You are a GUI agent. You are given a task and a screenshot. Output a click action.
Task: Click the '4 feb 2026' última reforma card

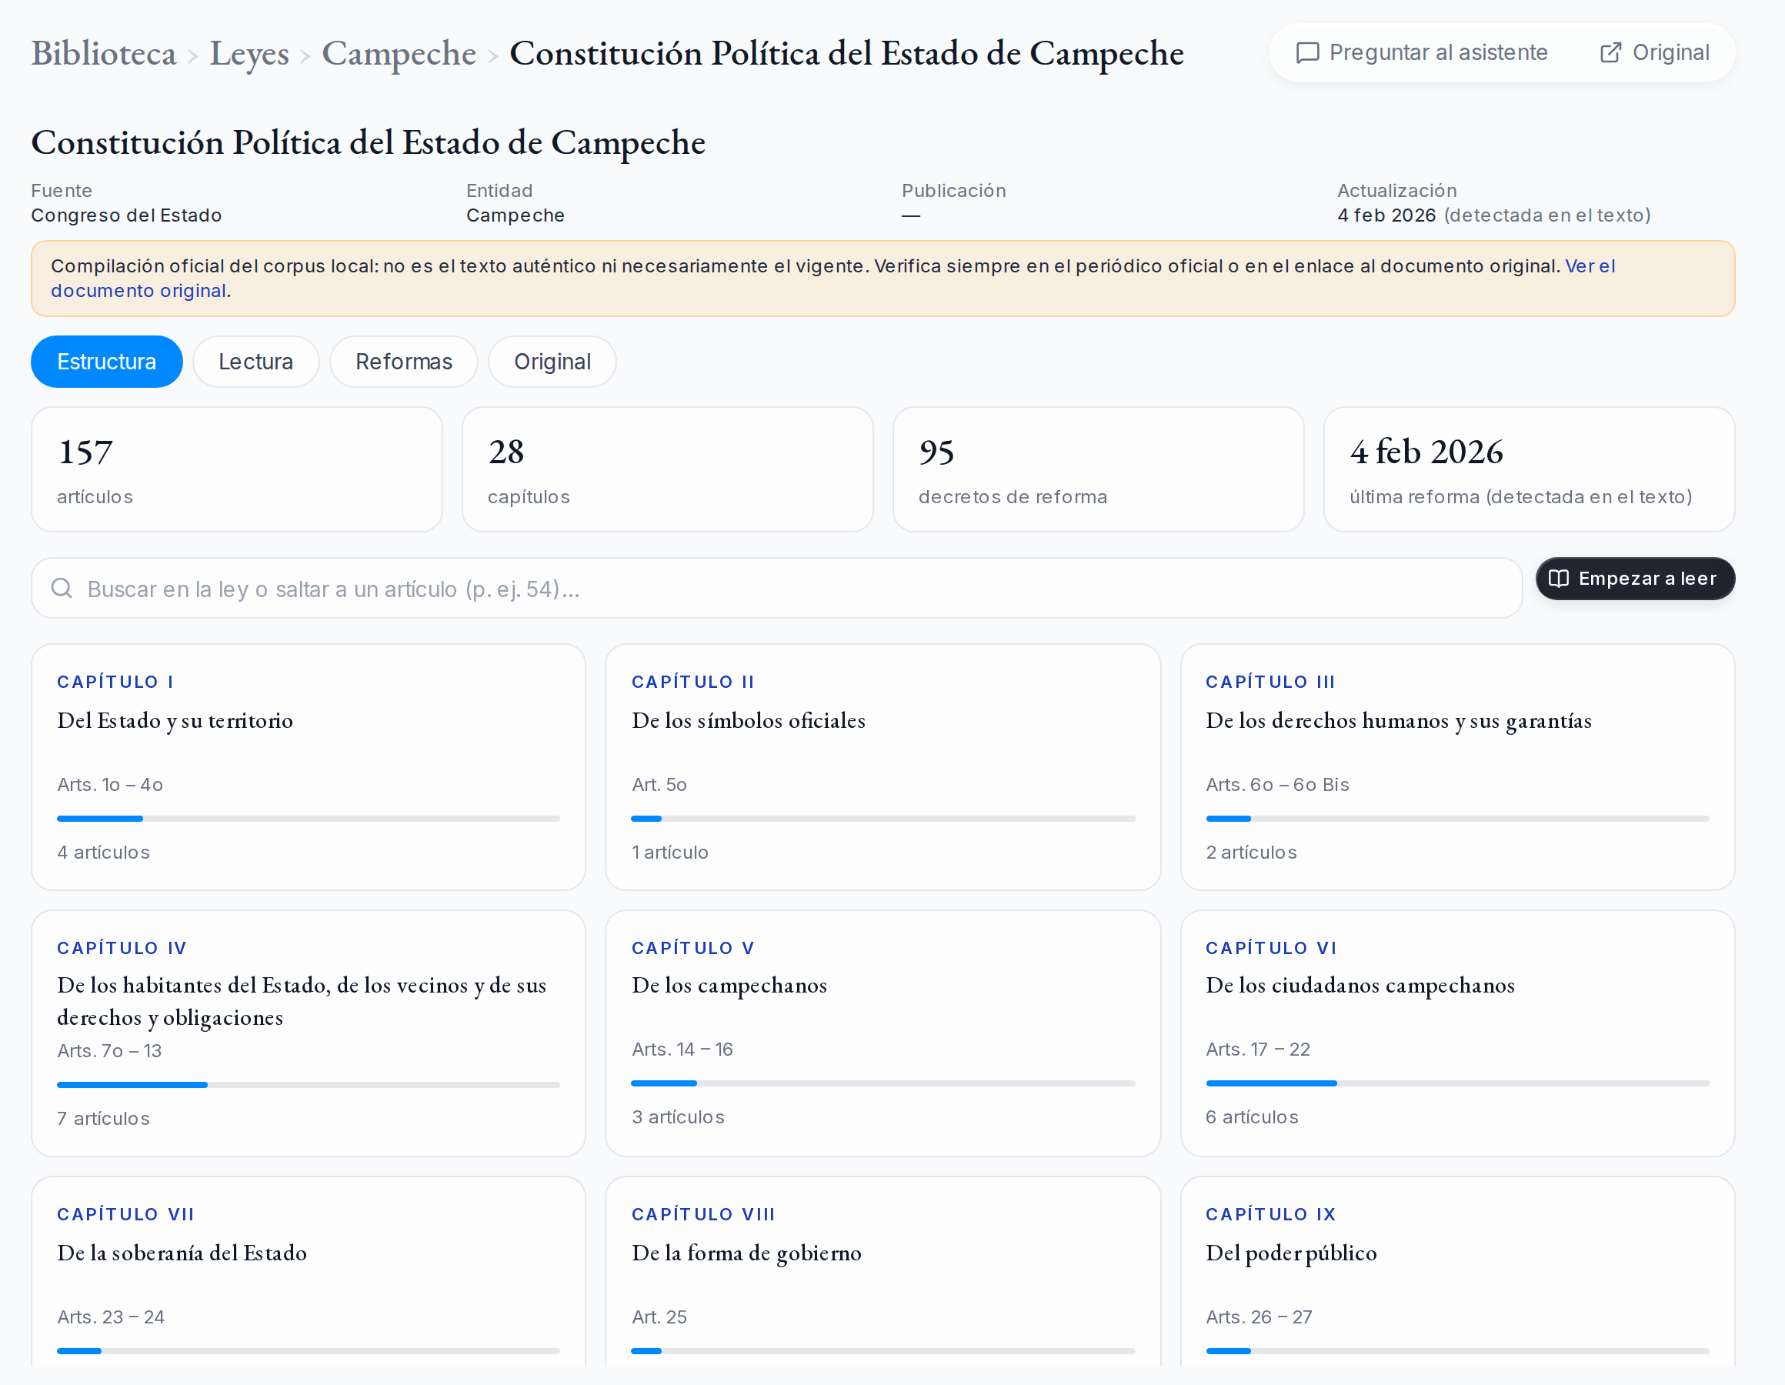click(1530, 469)
